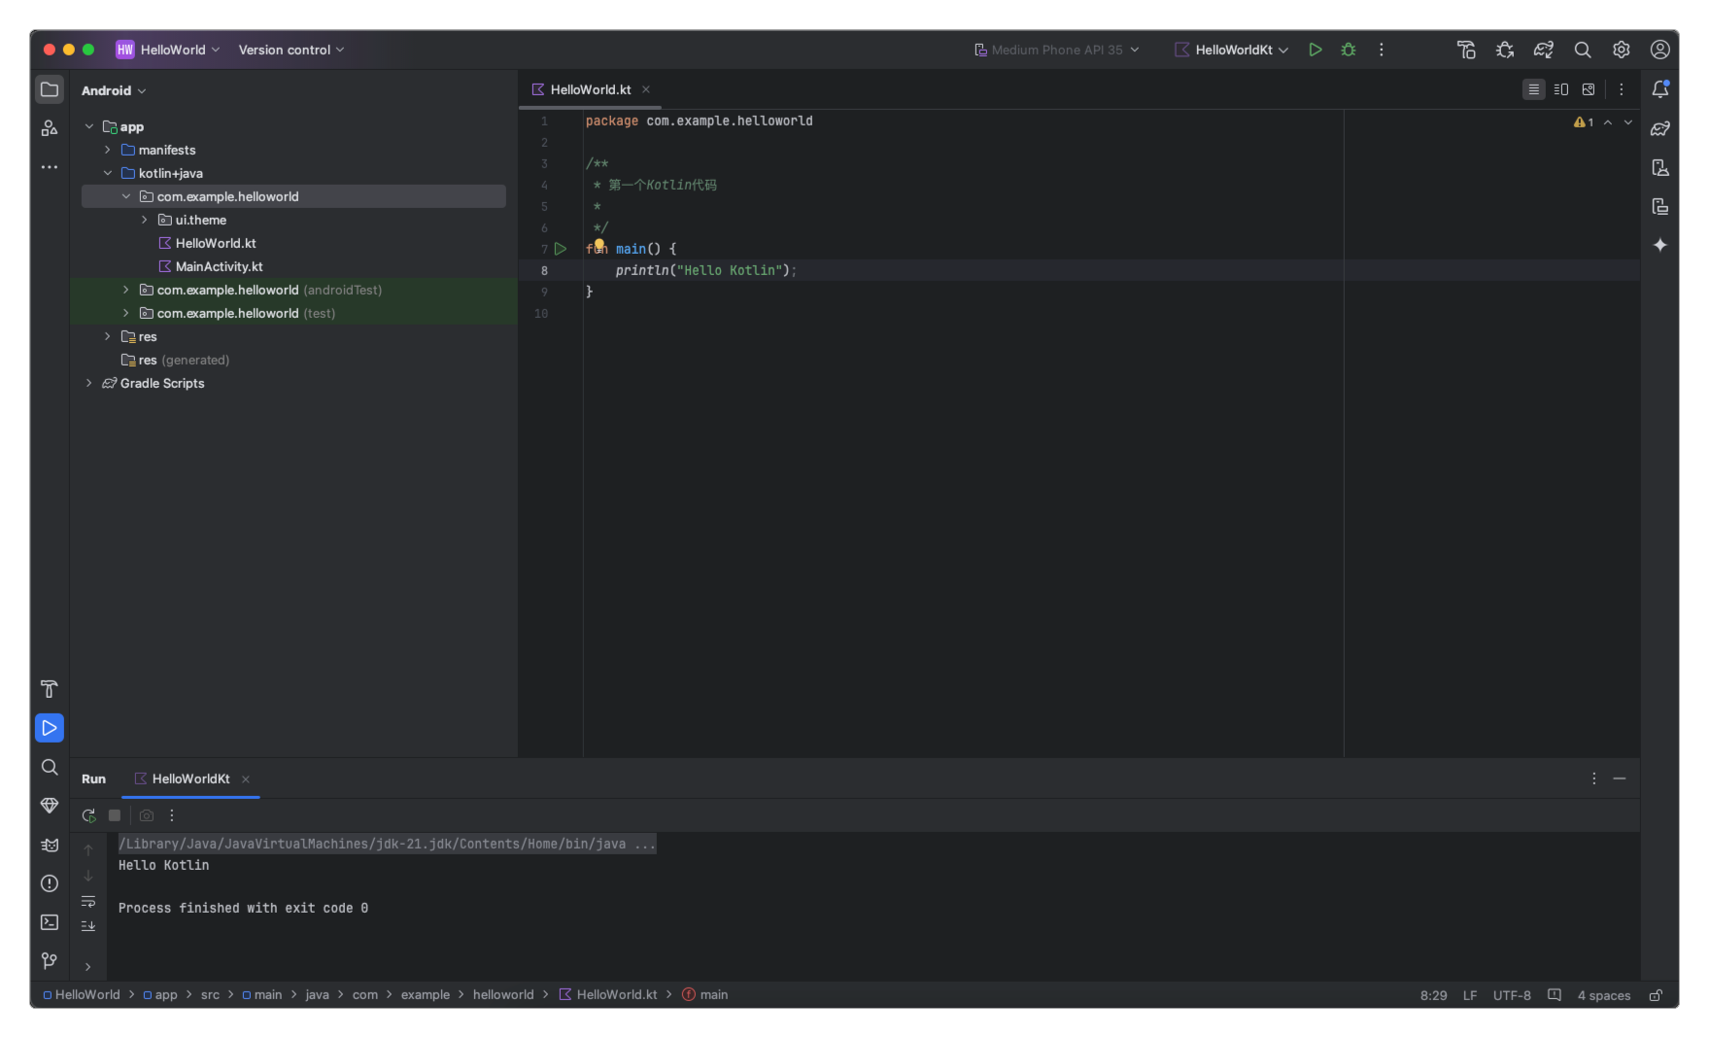Click the helloworld breadcrumb in status bar

coord(503,994)
